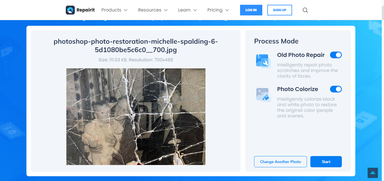Click the Process Mode heading
384x181 pixels.
point(276,41)
